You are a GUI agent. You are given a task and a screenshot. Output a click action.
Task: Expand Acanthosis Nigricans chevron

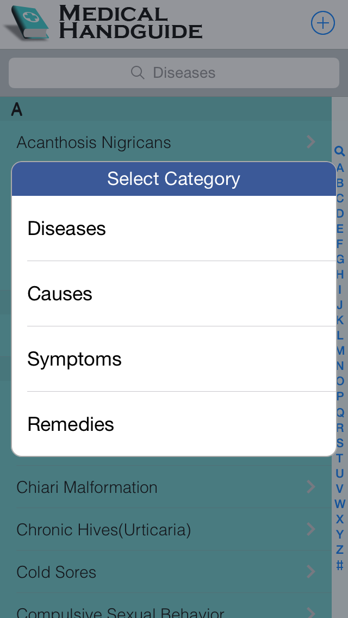tap(311, 142)
